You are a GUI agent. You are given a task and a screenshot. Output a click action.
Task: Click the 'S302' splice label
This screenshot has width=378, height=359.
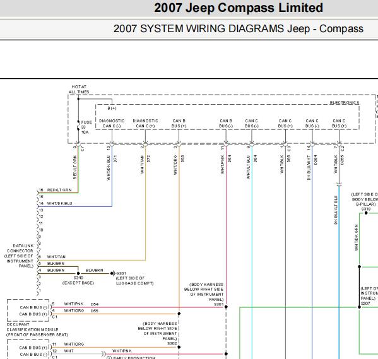172,344
